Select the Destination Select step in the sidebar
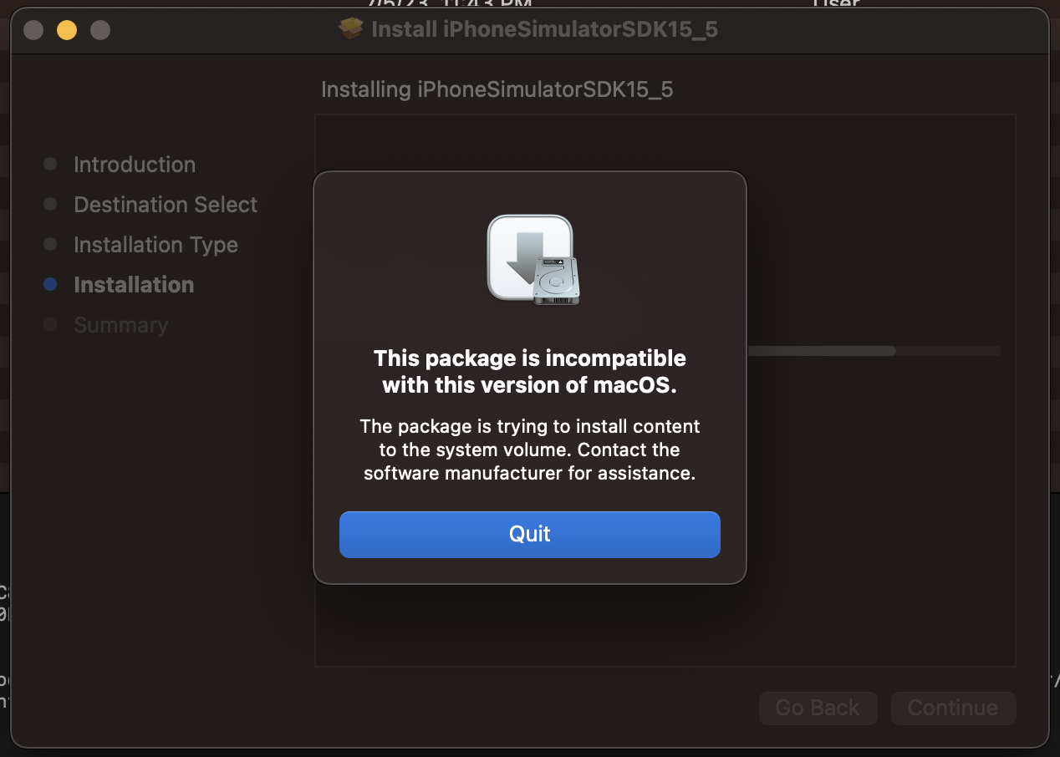The image size is (1060, 757). (166, 204)
